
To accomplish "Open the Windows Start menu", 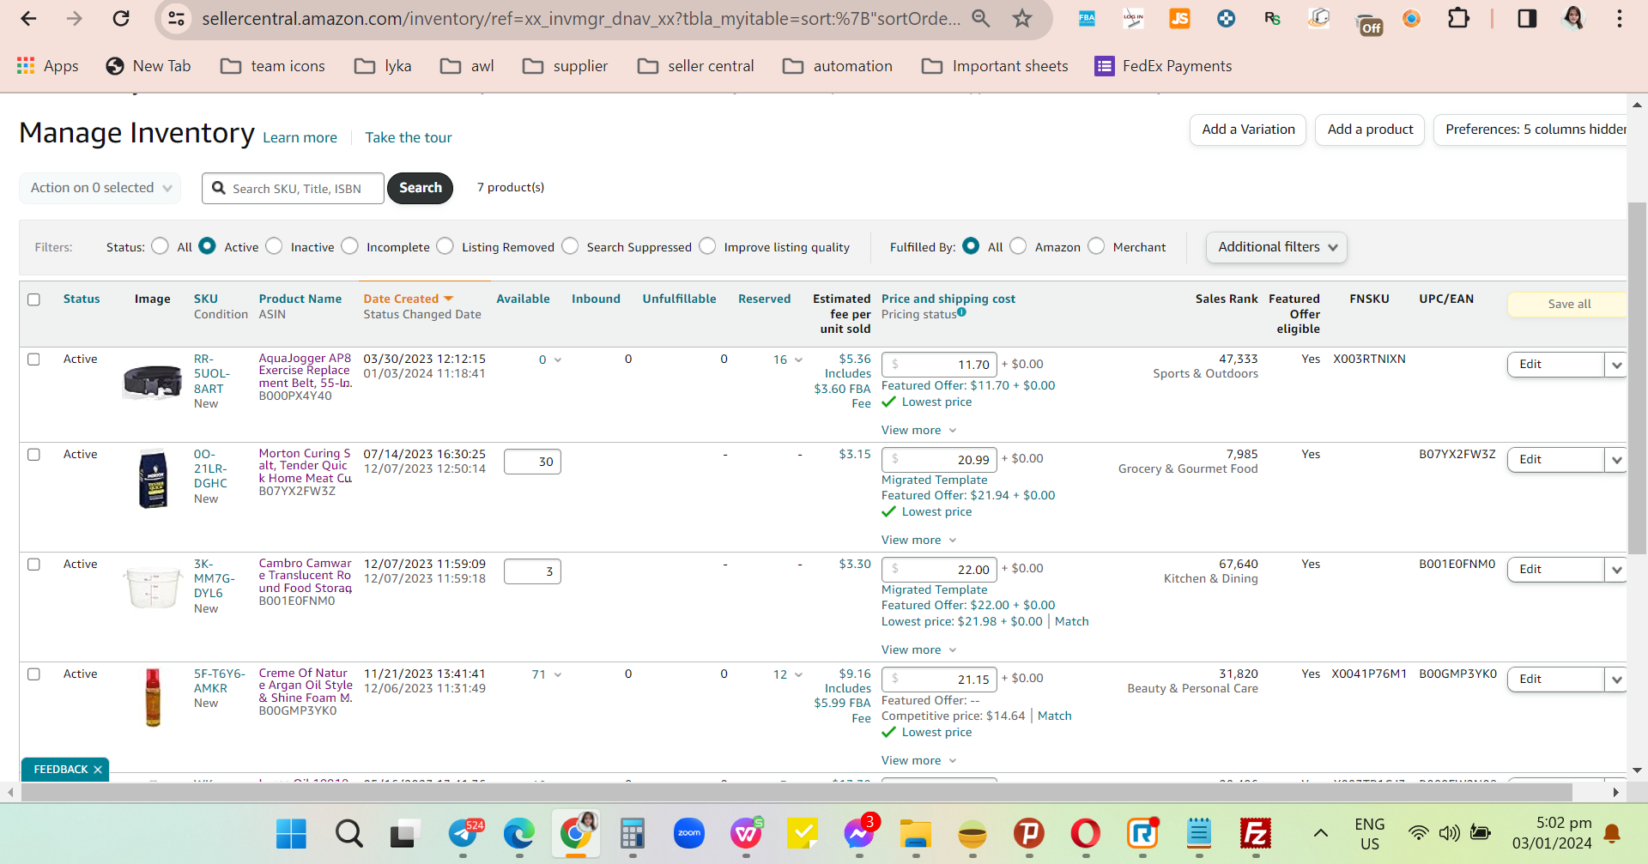I will [291, 833].
